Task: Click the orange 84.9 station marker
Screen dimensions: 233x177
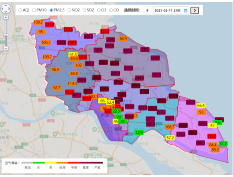Action: [123, 39]
